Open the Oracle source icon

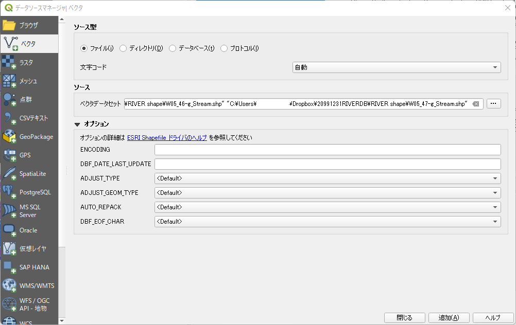point(9,230)
